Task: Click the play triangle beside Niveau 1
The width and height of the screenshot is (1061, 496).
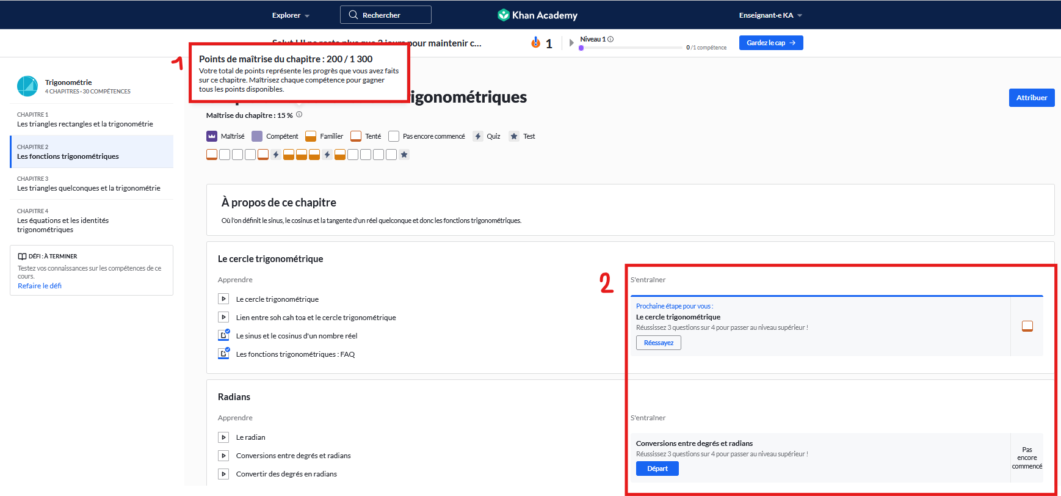Action: (x=571, y=43)
